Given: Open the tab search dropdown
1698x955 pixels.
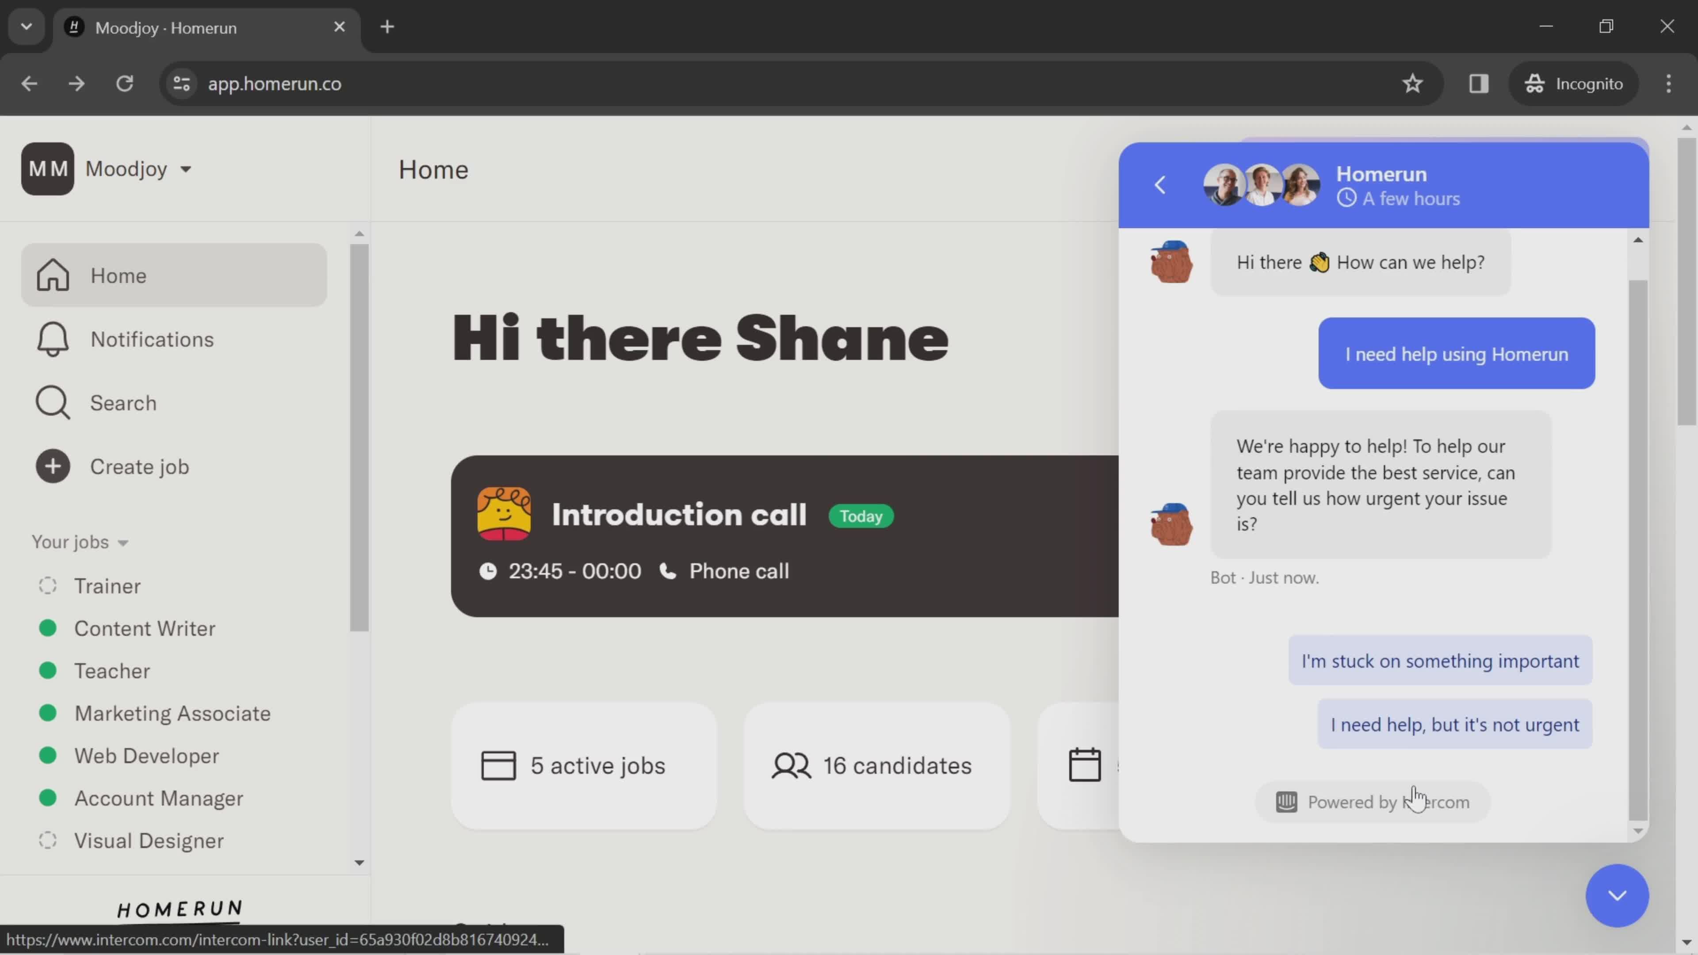Looking at the screenshot, I should tap(27, 27).
